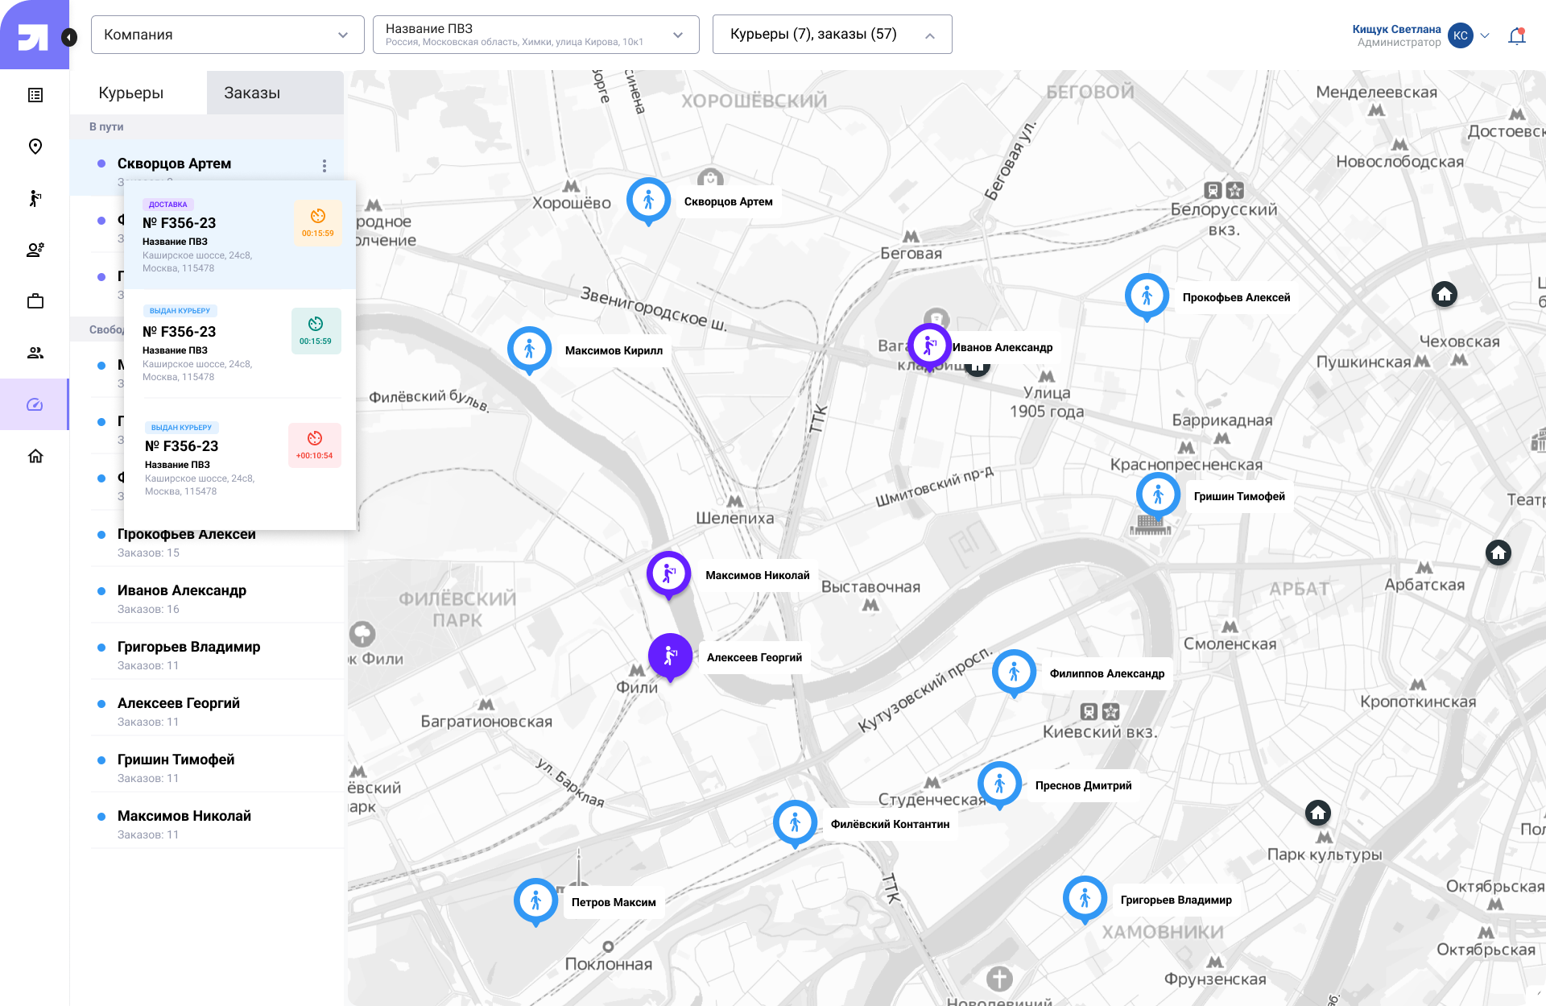The height and width of the screenshot is (1006, 1546).
Task: Open notifications bell icon
Action: coord(1517,35)
